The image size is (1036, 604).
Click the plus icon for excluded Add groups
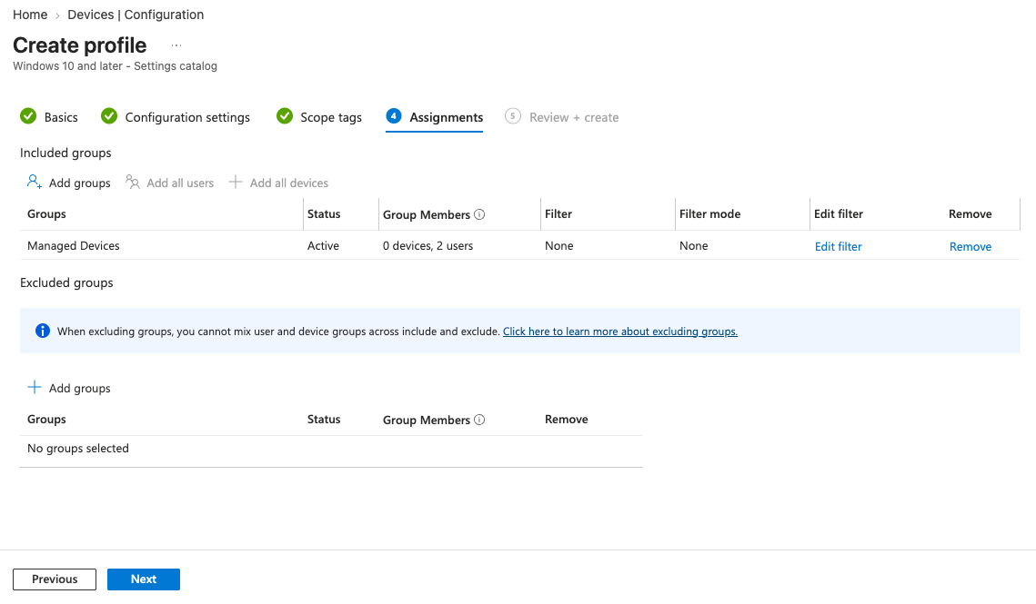point(35,387)
